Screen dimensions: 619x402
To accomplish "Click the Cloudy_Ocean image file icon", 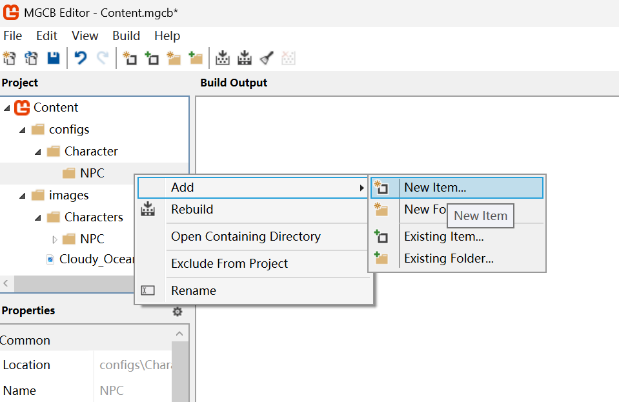I will coord(50,259).
